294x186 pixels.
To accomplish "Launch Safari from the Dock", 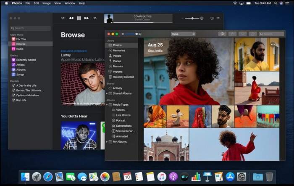I will click(x=48, y=177).
